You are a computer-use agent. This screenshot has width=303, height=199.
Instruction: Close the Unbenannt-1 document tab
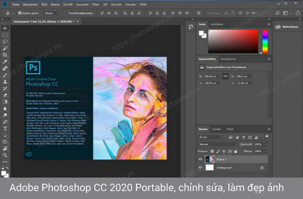[x=78, y=21]
